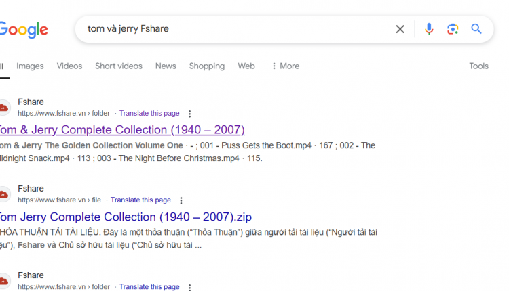This screenshot has height=291, width=509.
Task: Open Google Lens image search icon
Action: [453, 29]
